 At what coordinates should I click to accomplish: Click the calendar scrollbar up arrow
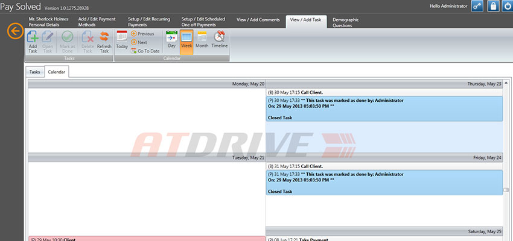click(x=506, y=83)
